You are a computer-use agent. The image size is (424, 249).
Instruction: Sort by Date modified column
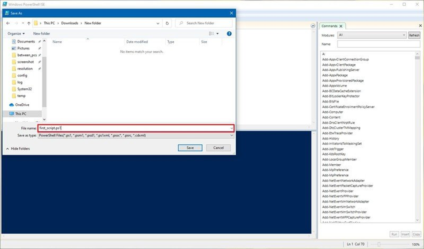(137, 42)
